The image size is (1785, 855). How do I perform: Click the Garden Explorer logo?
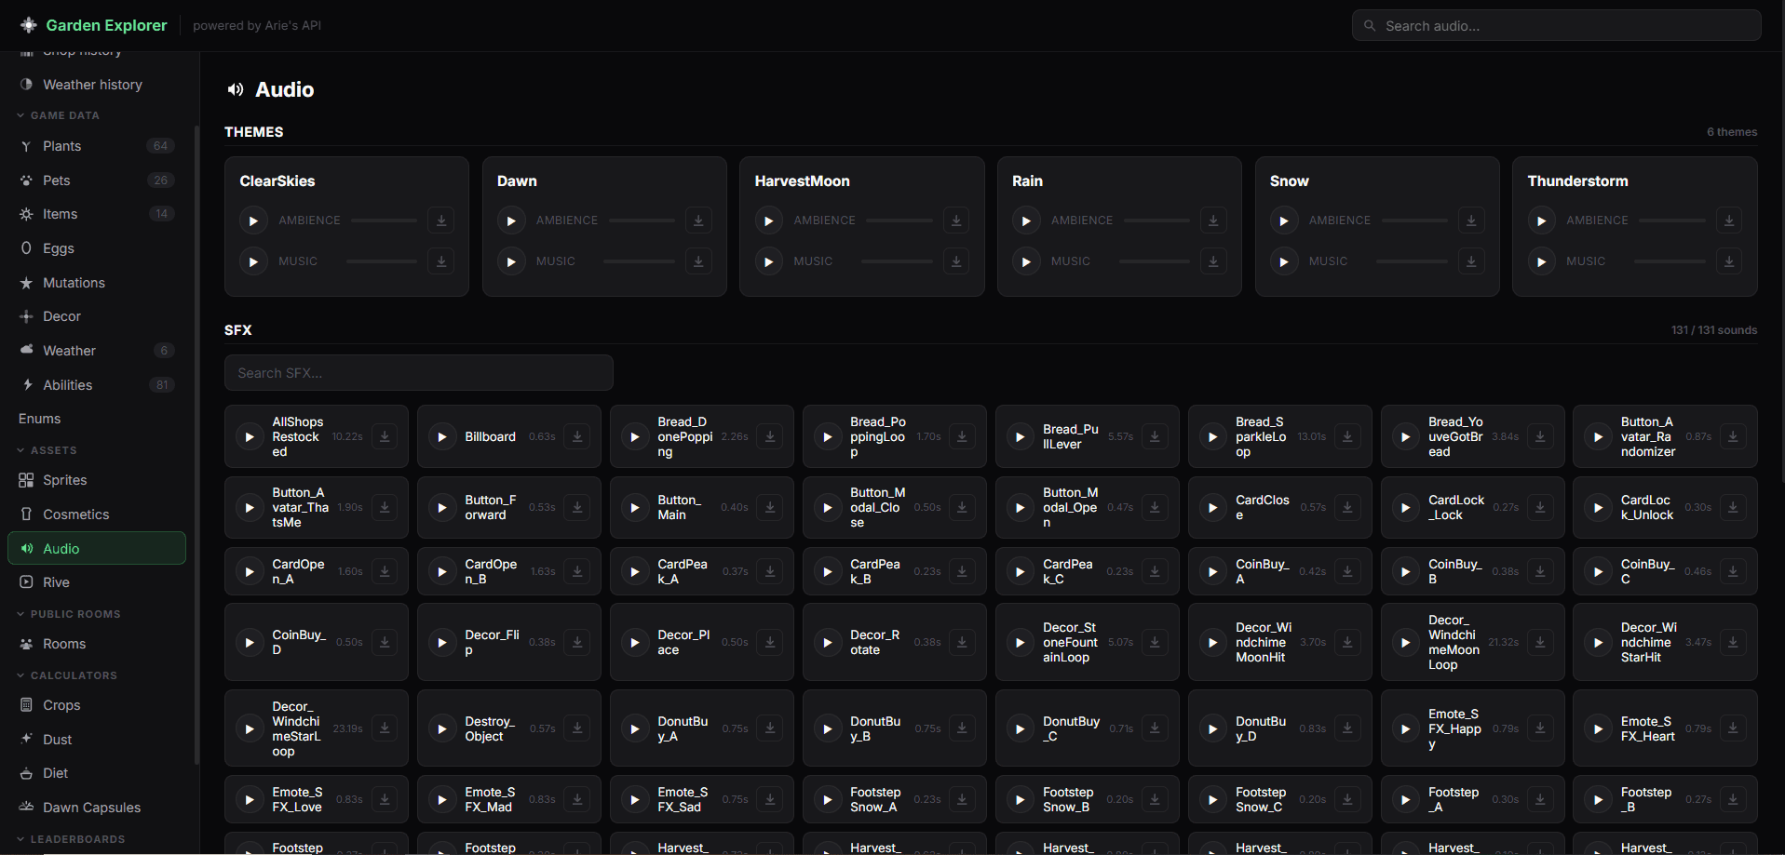tap(93, 25)
